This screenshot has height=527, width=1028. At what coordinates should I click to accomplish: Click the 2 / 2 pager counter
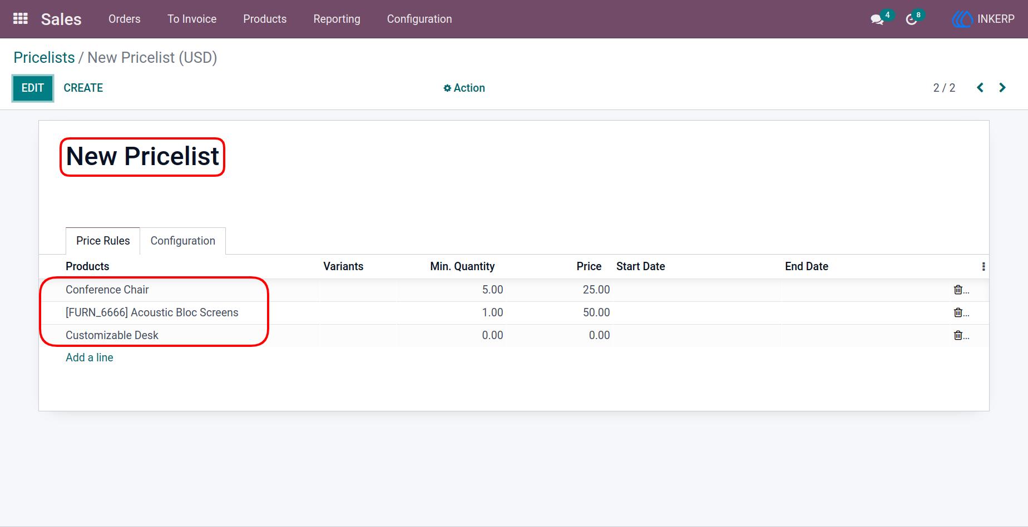[x=944, y=88]
